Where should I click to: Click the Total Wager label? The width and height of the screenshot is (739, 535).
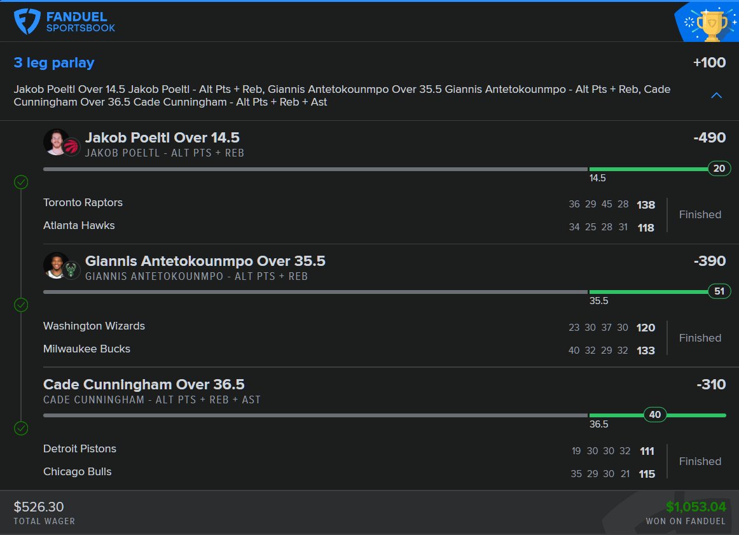tap(45, 522)
